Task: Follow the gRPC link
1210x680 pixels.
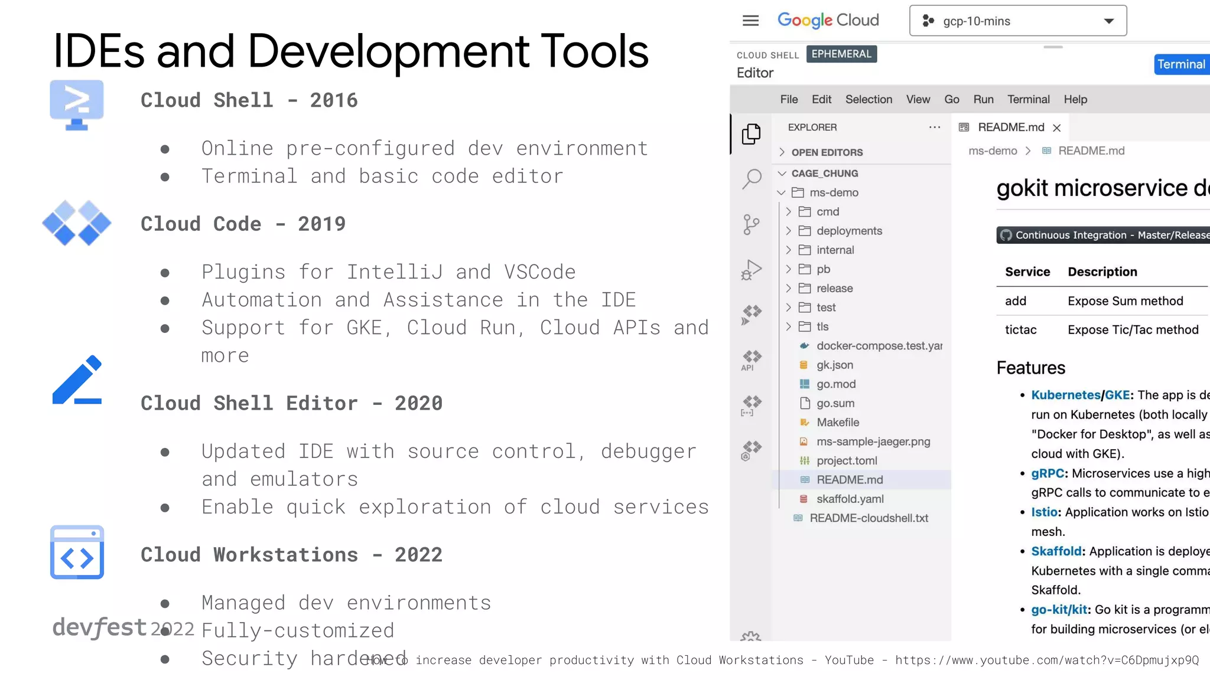Action: pos(1048,473)
